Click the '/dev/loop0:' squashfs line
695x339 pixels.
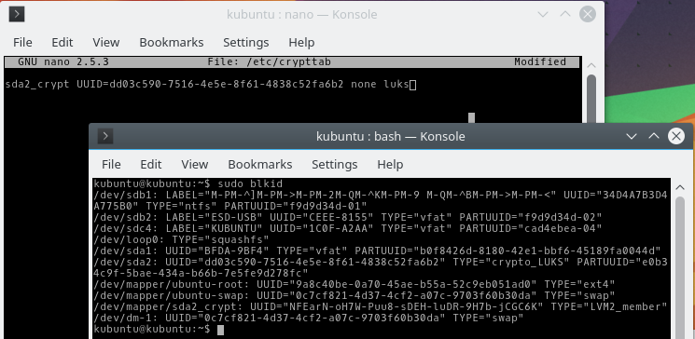click(x=181, y=239)
